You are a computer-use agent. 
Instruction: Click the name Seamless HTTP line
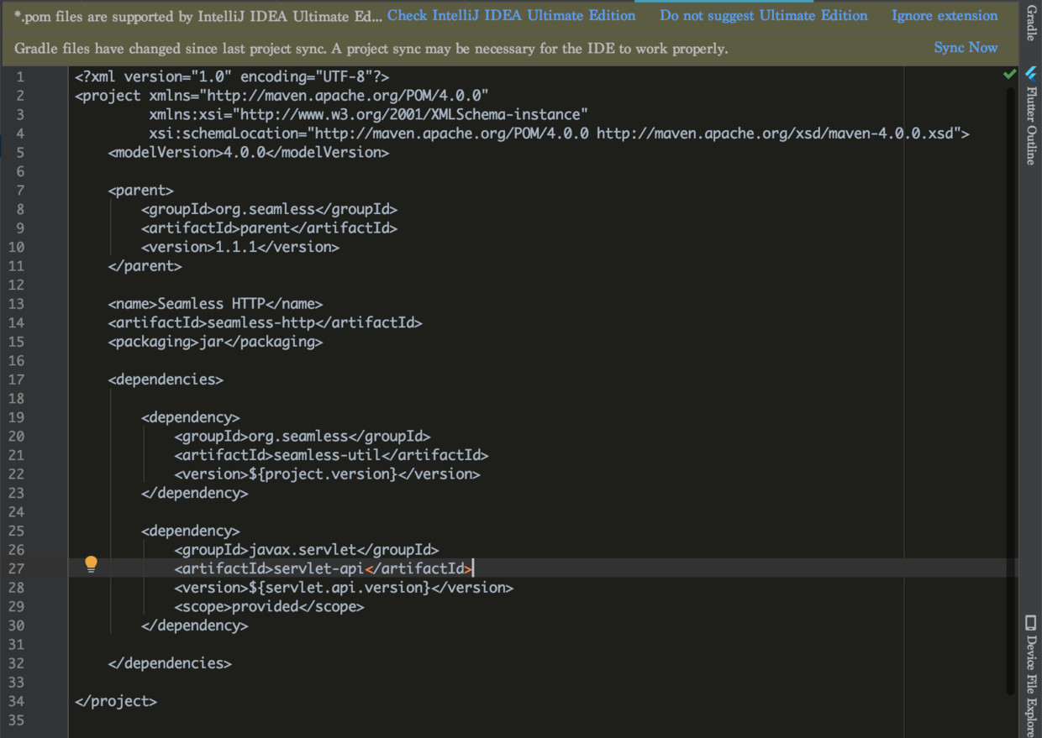pyautogui.click(x=215, y=304)
